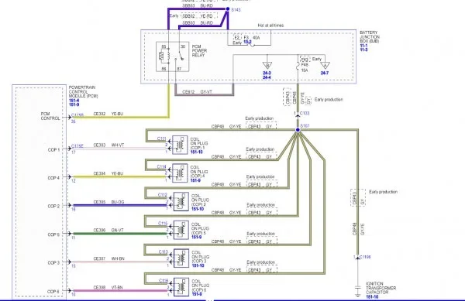The width and height of the screenshot is (465, 301).
Task: Open the 151-10 reference under COP 3
Action: [x=198, y=265]
